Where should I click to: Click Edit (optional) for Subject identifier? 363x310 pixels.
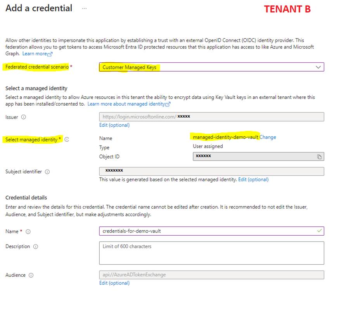253,180
